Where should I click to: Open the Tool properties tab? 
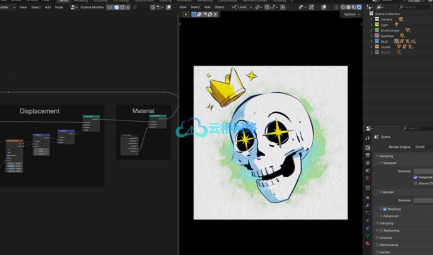[367, 138]
